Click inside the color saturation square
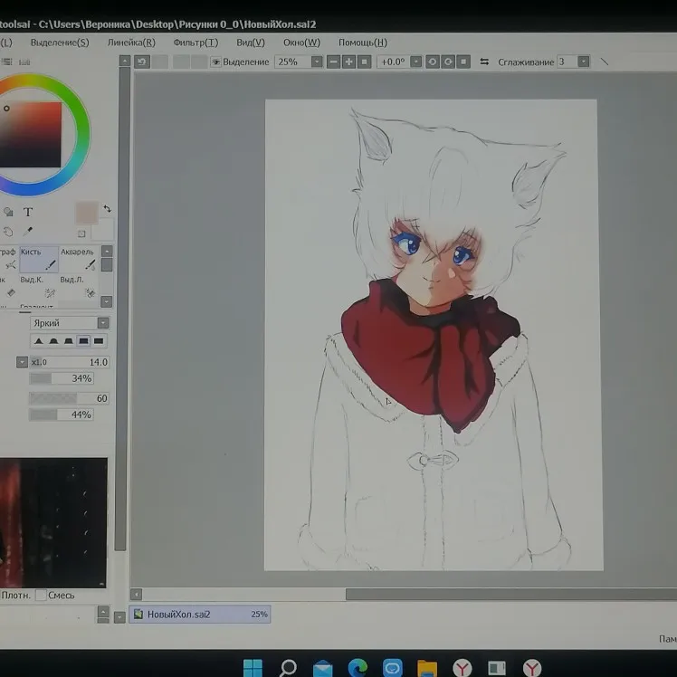Viewport: 677px width, 677px height. tap(30, 135)
